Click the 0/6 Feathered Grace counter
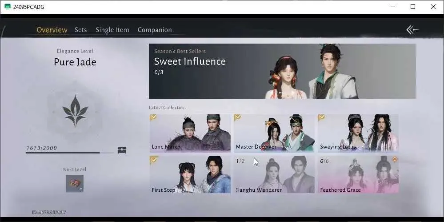This screenshot has width=444, height=222. click(x=324, y=161)
